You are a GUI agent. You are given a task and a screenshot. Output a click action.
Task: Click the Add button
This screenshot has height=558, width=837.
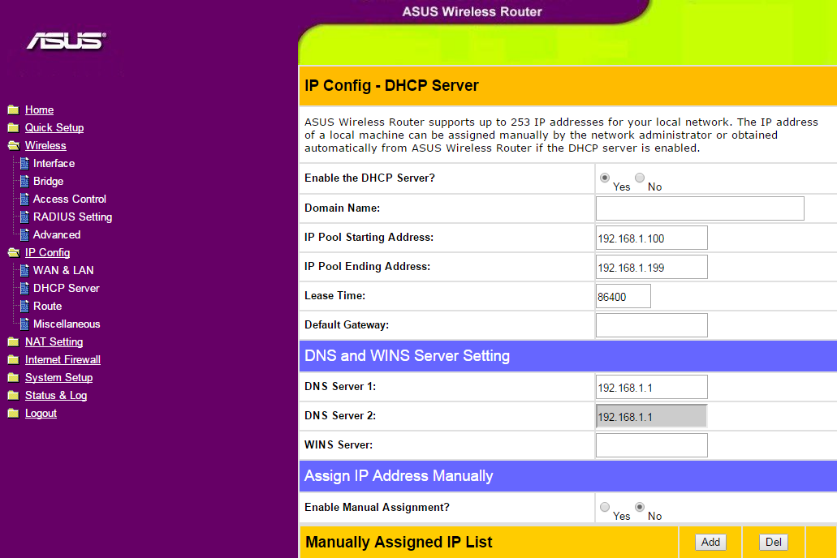pos(710,542)
